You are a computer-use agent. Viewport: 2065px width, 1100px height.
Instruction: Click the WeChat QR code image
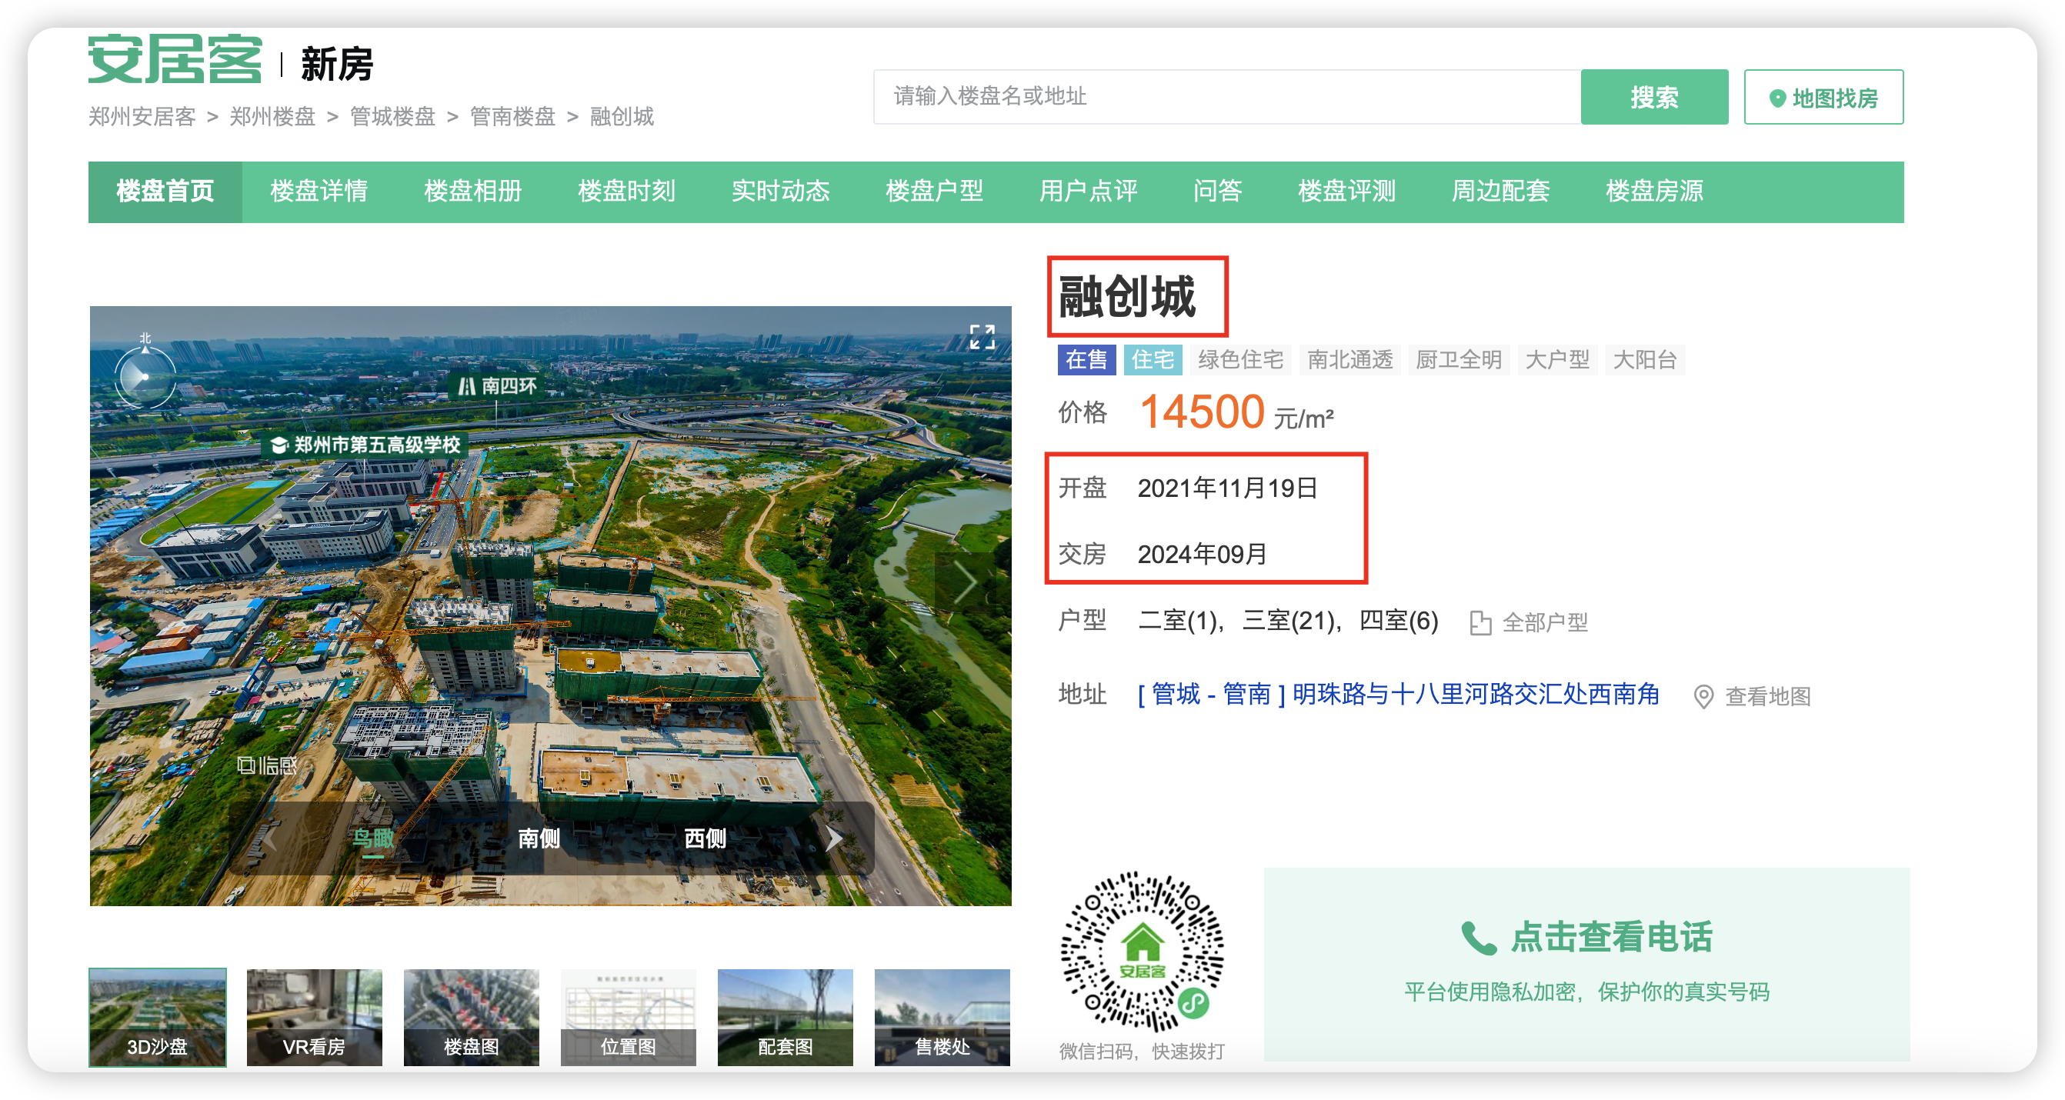tap(1142, 952)
